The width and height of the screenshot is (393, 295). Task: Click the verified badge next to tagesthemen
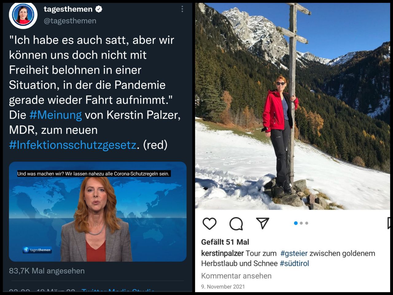[99, 9]
